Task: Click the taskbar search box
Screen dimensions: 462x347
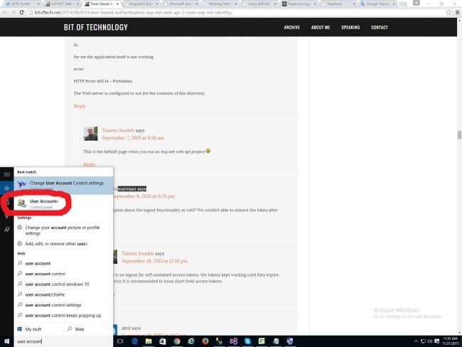Action: pyautogui.click(x=63, y=341)
